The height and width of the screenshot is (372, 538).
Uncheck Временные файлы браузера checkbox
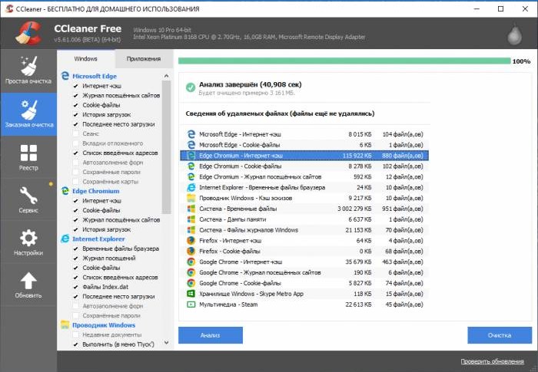[x=76, y=249]
